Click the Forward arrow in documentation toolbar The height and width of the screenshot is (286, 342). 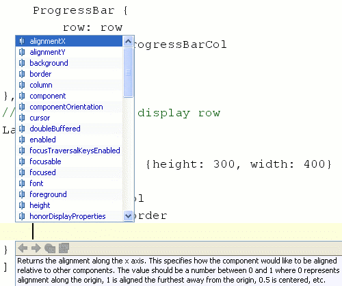[x=36, y=248]
